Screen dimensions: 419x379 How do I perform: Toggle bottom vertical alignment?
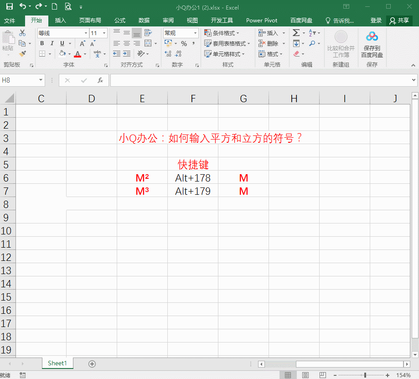(x=137, y=33)
